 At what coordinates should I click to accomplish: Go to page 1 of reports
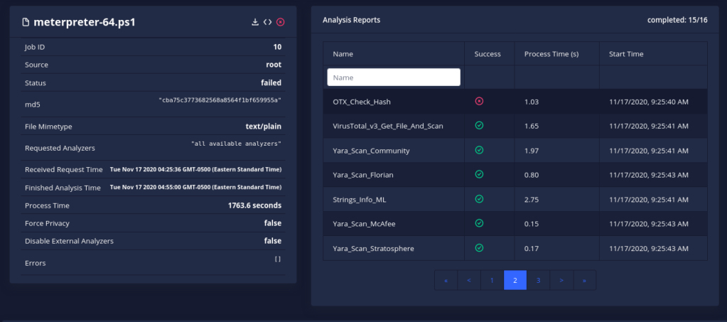492,280
